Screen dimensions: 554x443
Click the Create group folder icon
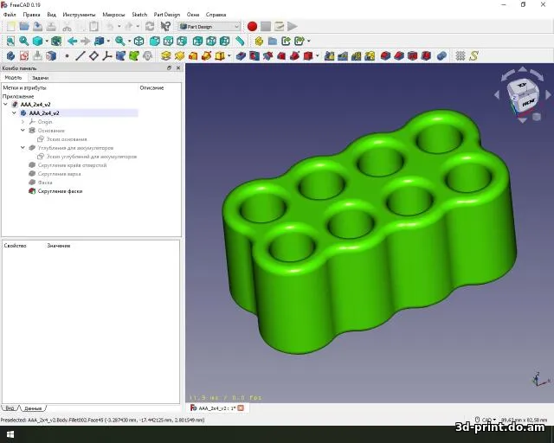[x=273, y=42]
